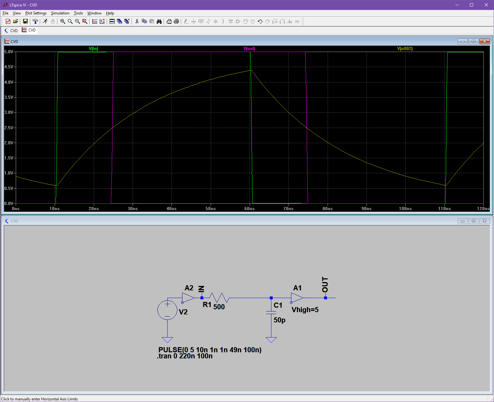Run the simulation with the running man icon
494x402 pixels.
pos(45,21)
